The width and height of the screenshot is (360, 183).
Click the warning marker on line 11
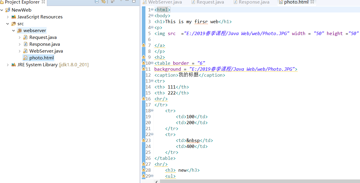[x=144, y=69]
